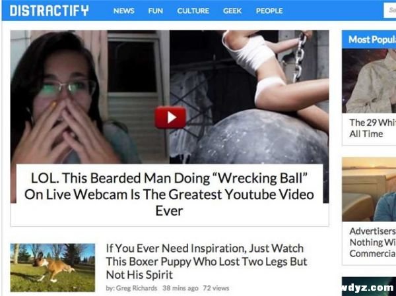Open the Geek section

click(232, 11)
